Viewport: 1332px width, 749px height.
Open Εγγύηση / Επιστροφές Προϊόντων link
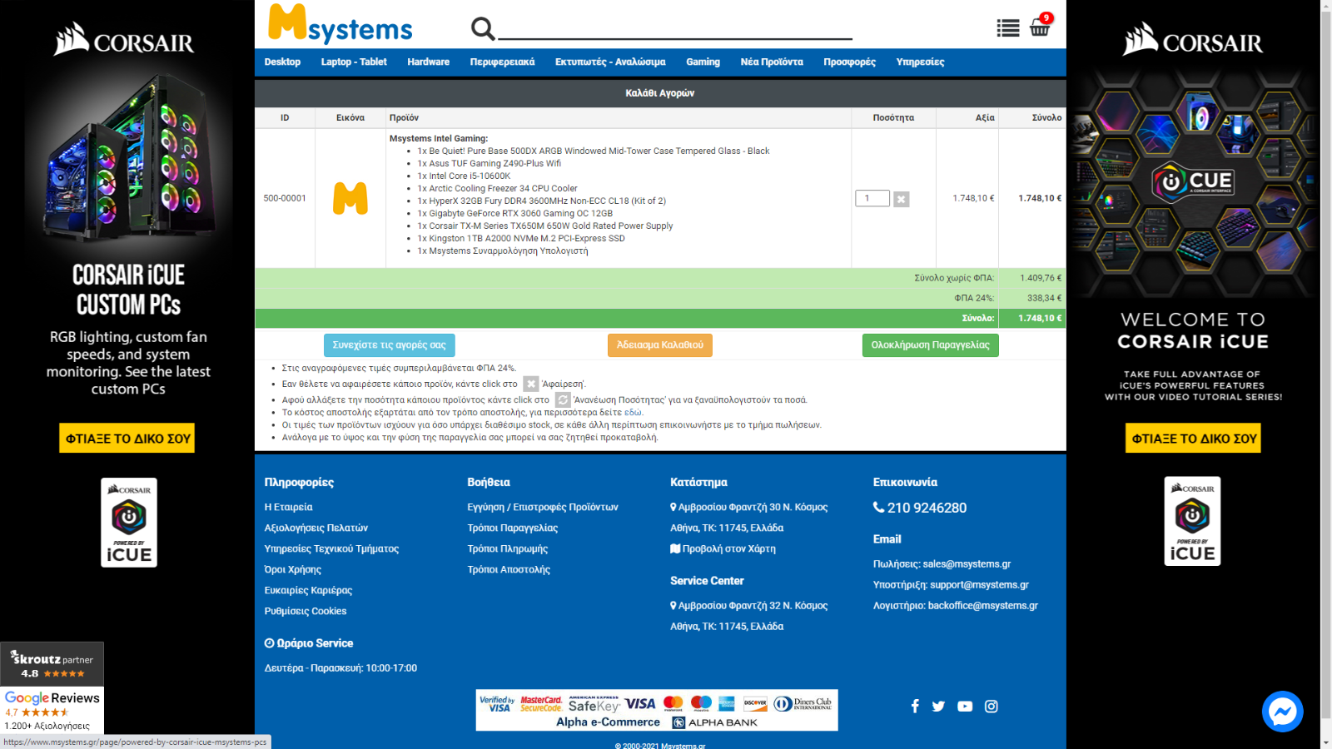(x=543, y=507)
